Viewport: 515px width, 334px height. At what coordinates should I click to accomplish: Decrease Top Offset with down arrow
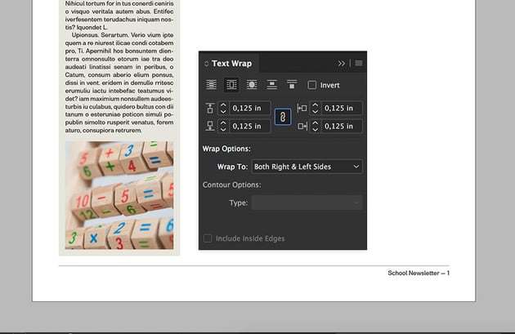[223, 112]
